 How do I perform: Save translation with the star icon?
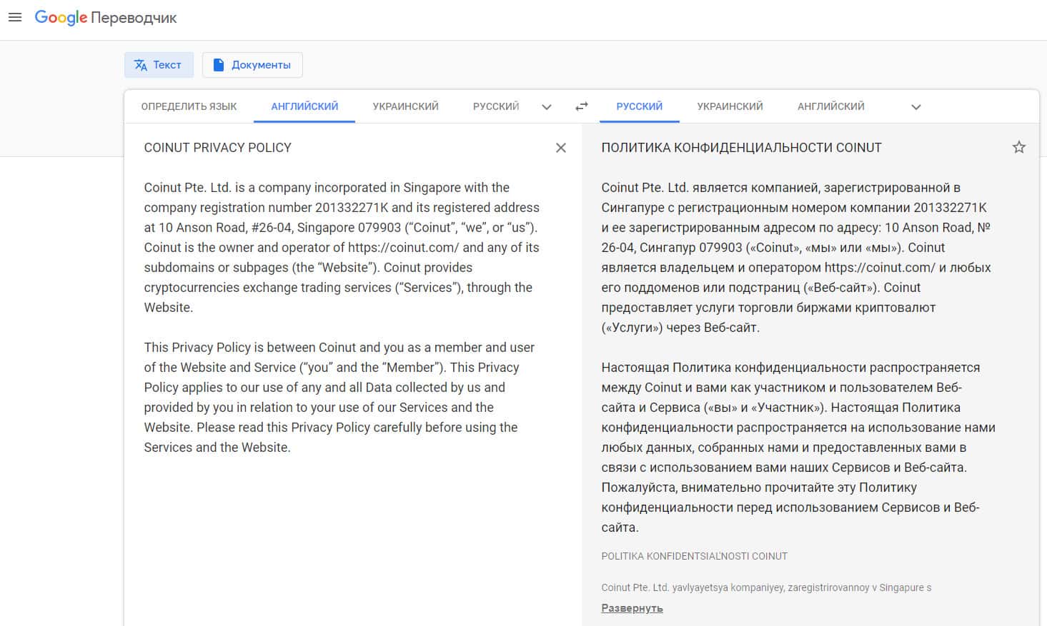pos(1019,147)
